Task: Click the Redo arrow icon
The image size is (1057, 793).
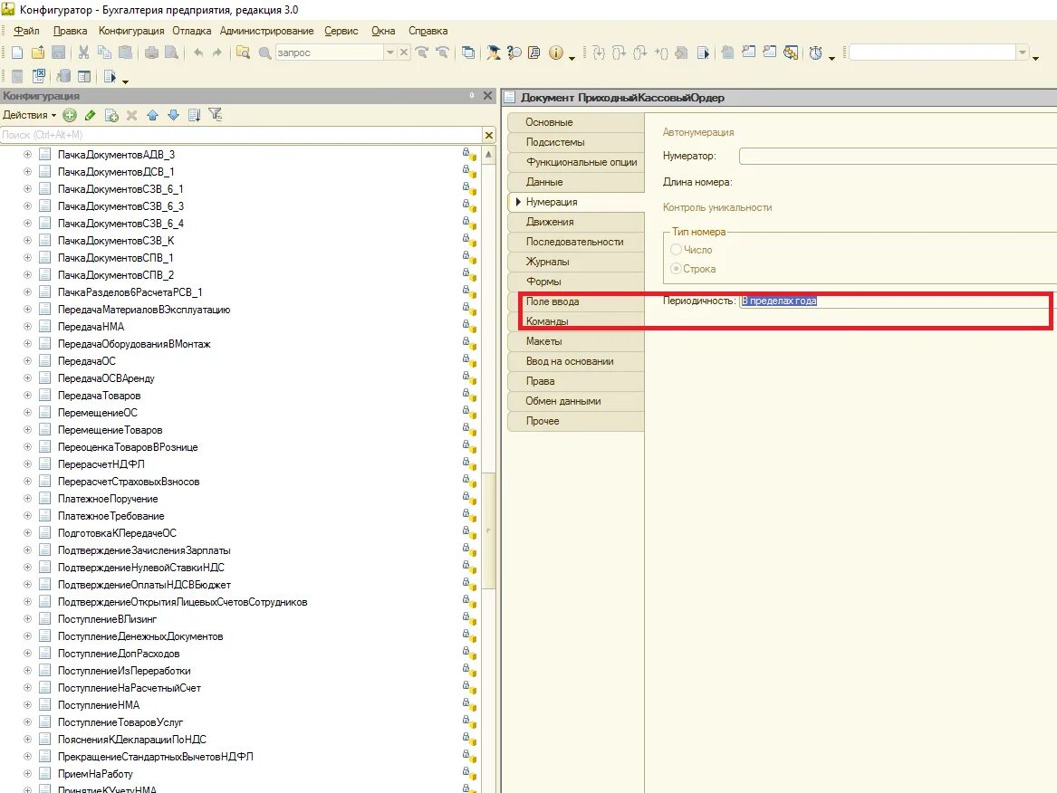Action: [x=217, y=53]
